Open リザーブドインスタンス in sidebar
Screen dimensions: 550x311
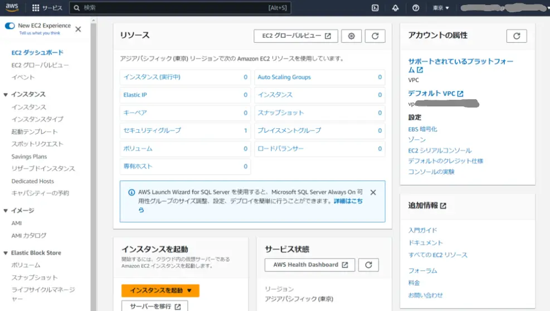(43, 168)
